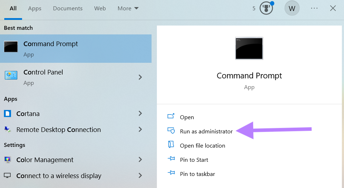Screen dimensions: 344x188
Task: Select Remote Desktop Connection result text
Action: pyautogui.click(x=59, y=129)
